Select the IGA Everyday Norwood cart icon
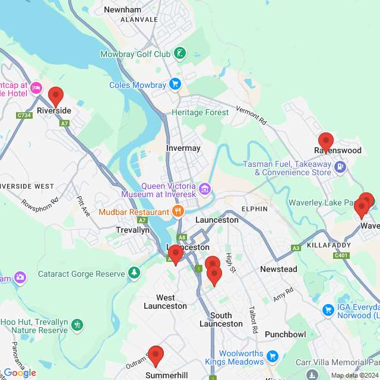This screenshot has height=380, width=380. pyautogui.click(x=328, y=310)
